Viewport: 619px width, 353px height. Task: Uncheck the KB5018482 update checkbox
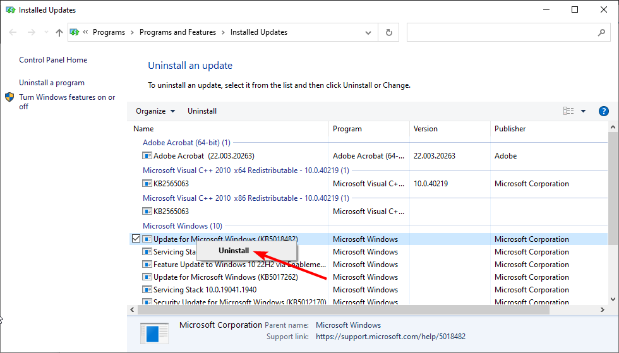(136, 239)
